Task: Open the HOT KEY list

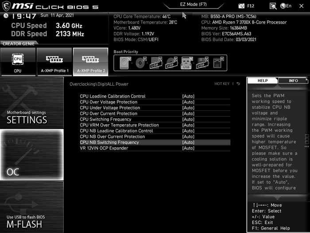Action: click(x=222, y=84)
